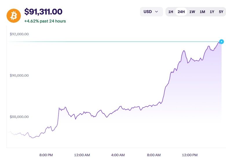Change chart range to 1M
This screenshot has height=162, width=226.
(202, 12)
